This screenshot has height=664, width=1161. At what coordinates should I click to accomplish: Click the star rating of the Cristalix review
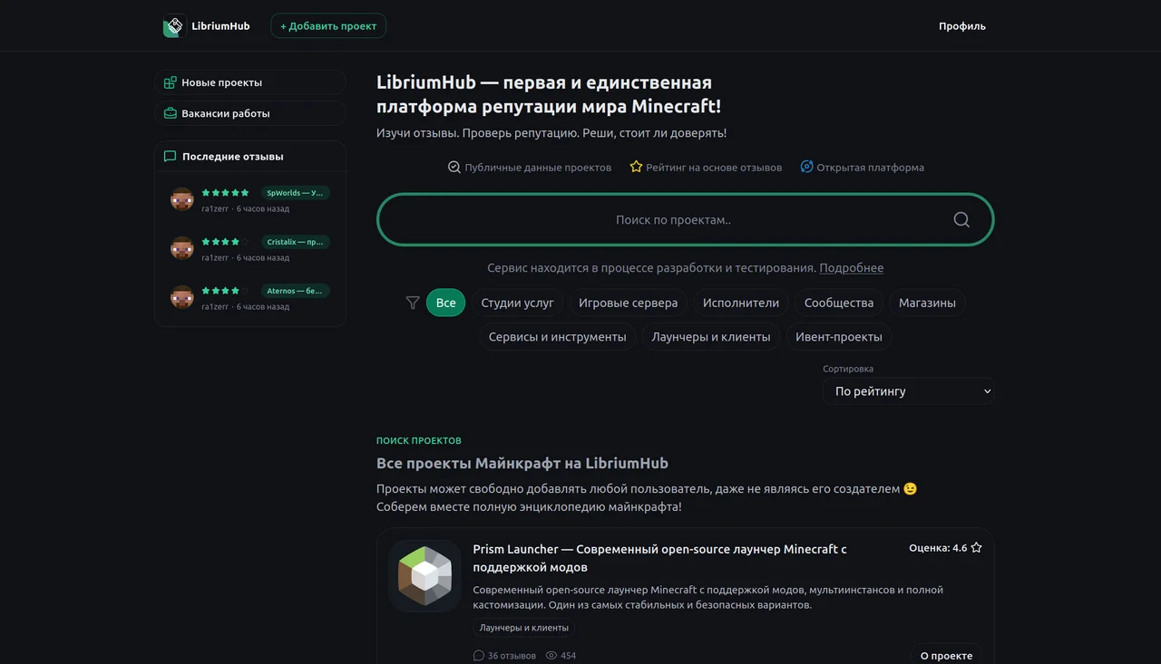pyautogui.click(x=225, y=242)
